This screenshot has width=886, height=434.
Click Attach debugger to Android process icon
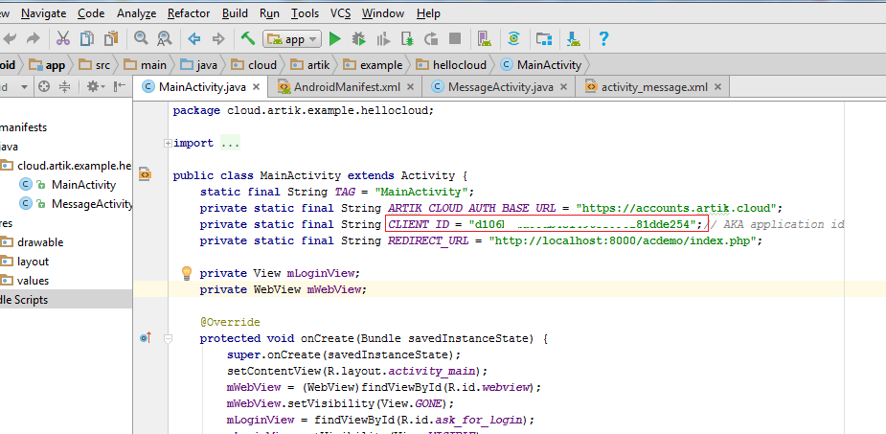point(407,38)
